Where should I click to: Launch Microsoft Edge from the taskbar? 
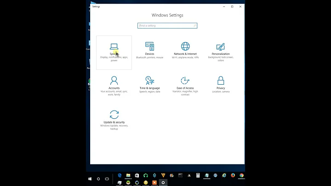coord(120,175)
